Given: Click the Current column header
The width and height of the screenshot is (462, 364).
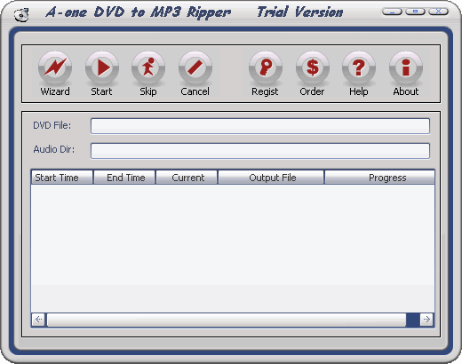Looking at the screenshot, I should click(187, 178).
